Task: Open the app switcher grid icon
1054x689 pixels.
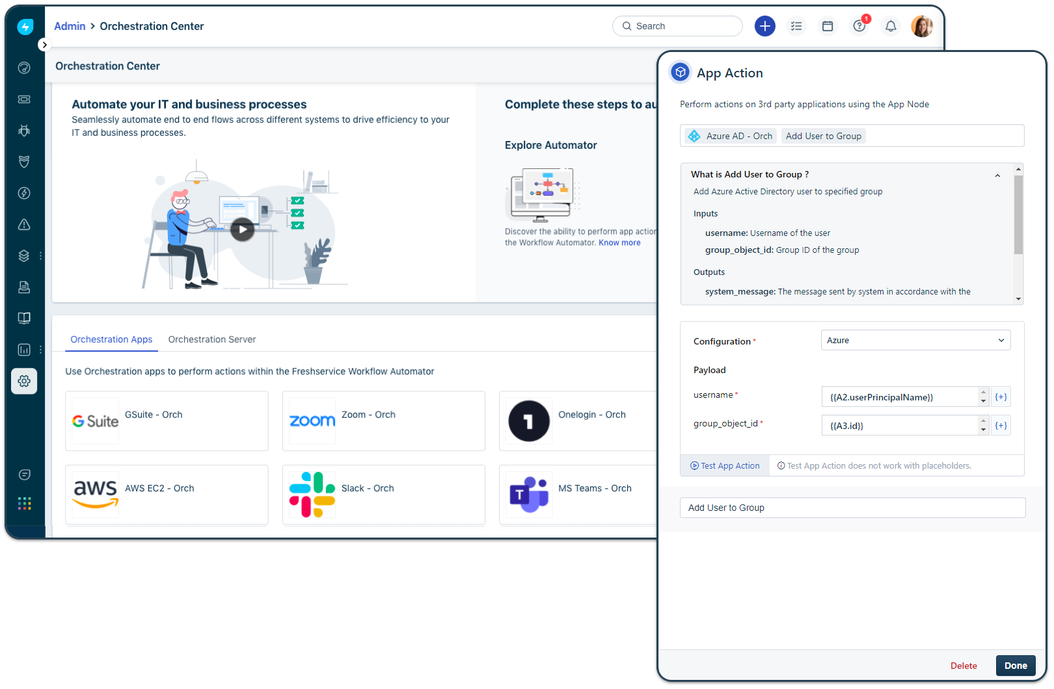Action: 24,503
